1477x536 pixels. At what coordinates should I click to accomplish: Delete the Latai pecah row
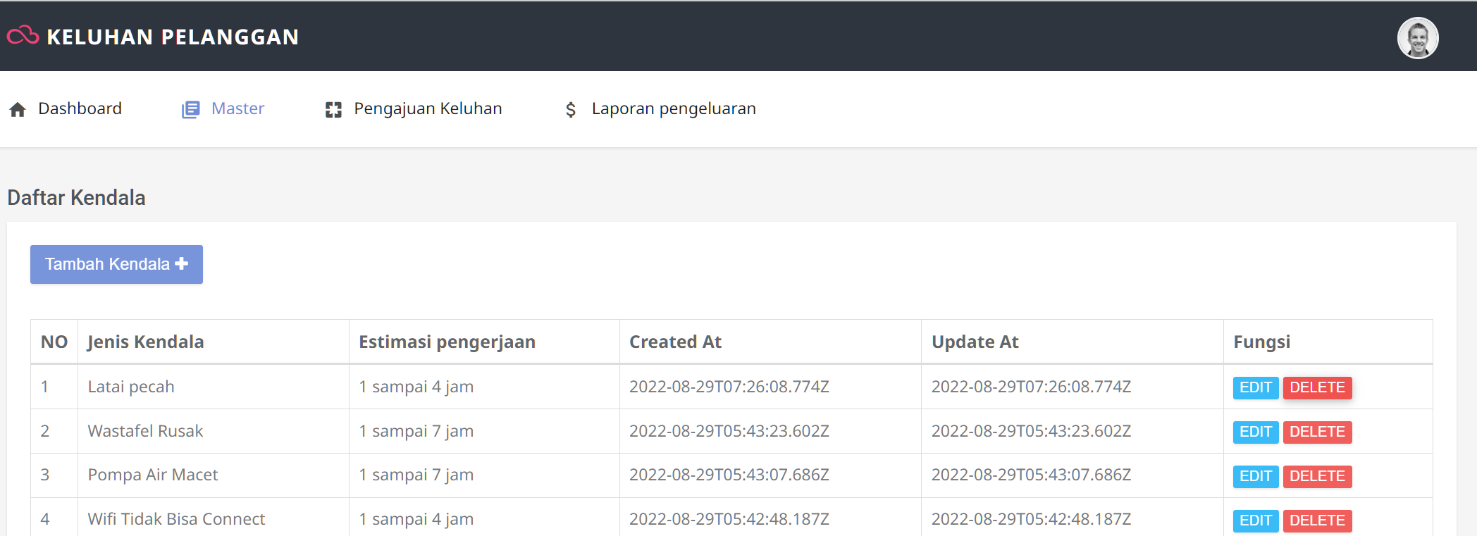pyautogui.click(x=1317, y=387)
